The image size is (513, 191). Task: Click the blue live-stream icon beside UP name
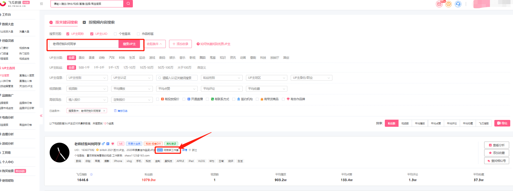tap(108, 144)
